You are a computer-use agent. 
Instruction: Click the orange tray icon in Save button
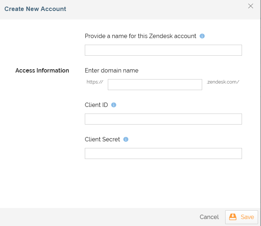233,217
